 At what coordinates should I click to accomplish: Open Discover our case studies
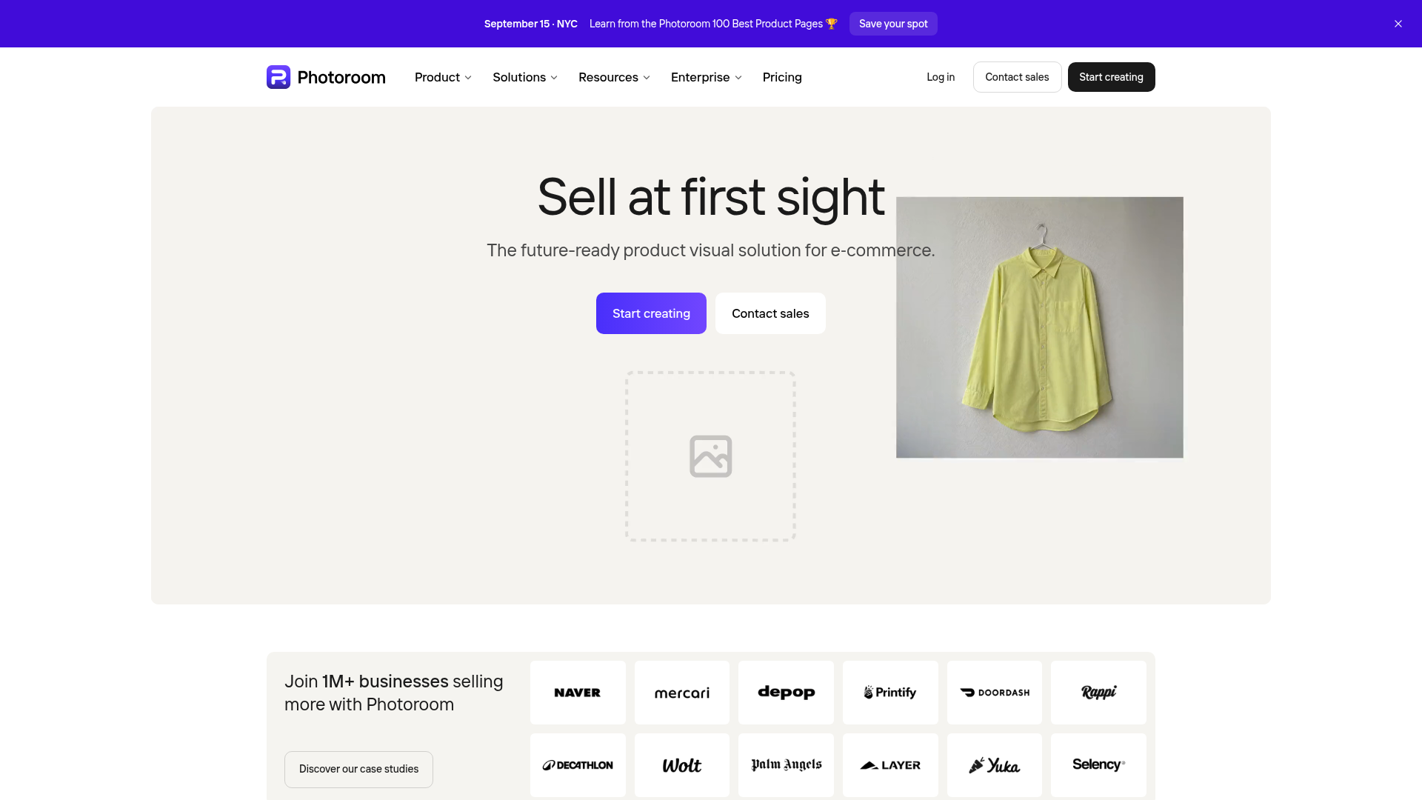[x=358, y=769]
